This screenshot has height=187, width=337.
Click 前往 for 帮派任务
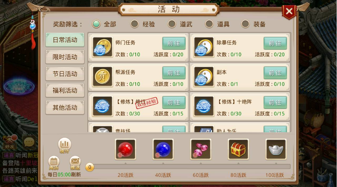tap(174, 73)
